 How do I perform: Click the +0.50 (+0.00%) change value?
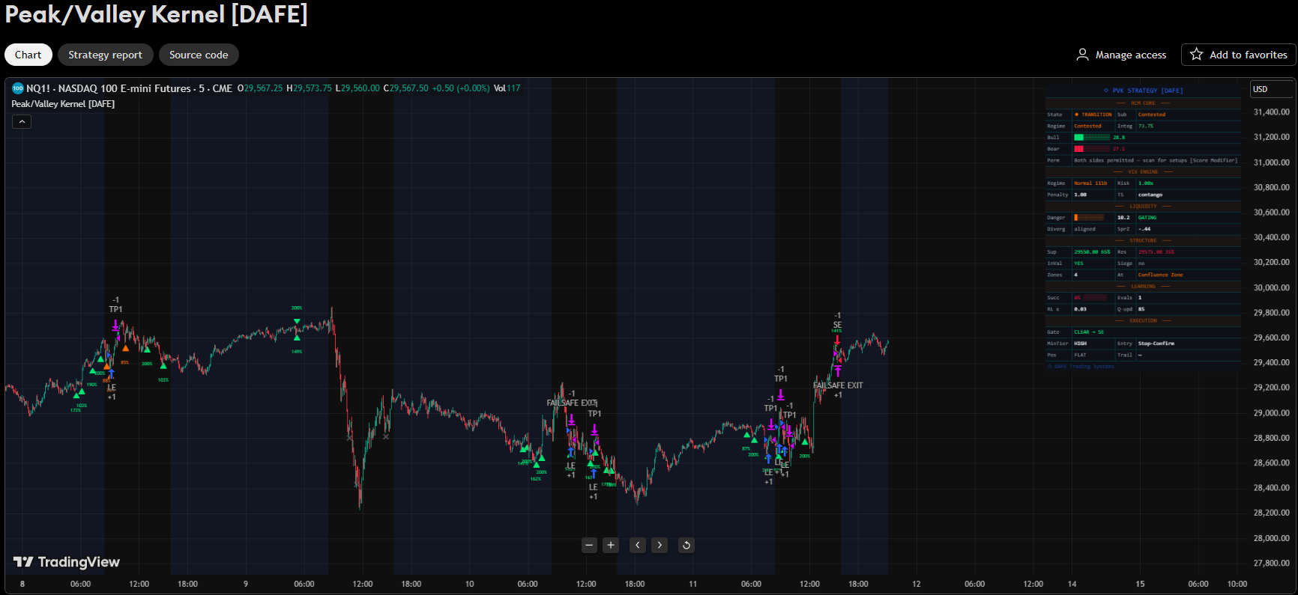461,88
